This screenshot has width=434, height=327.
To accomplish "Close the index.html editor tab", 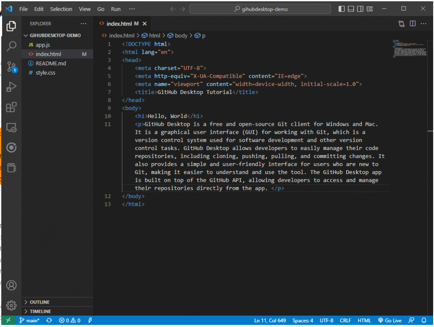I will pyautogui.click(x=145, y=24).
